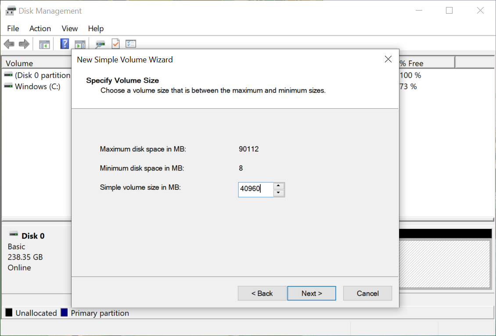
Task: Click the '73 %' free value
Action: (408, 87)
